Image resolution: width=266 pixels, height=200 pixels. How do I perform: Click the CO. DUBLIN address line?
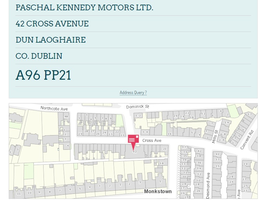39,56
